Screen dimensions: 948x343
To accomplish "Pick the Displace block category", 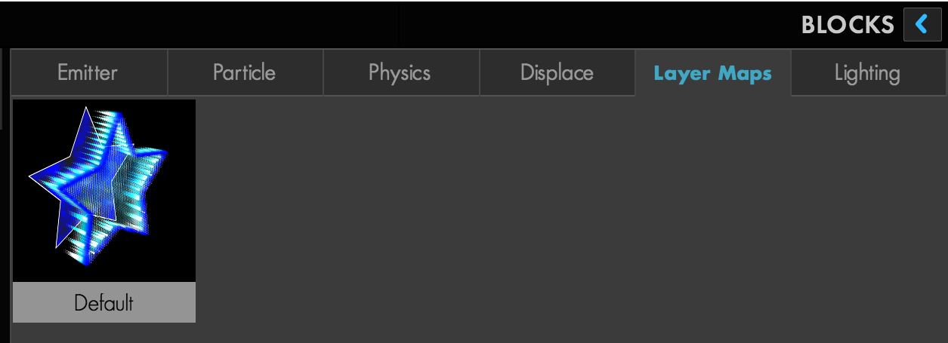I will [x=557, y=73].
